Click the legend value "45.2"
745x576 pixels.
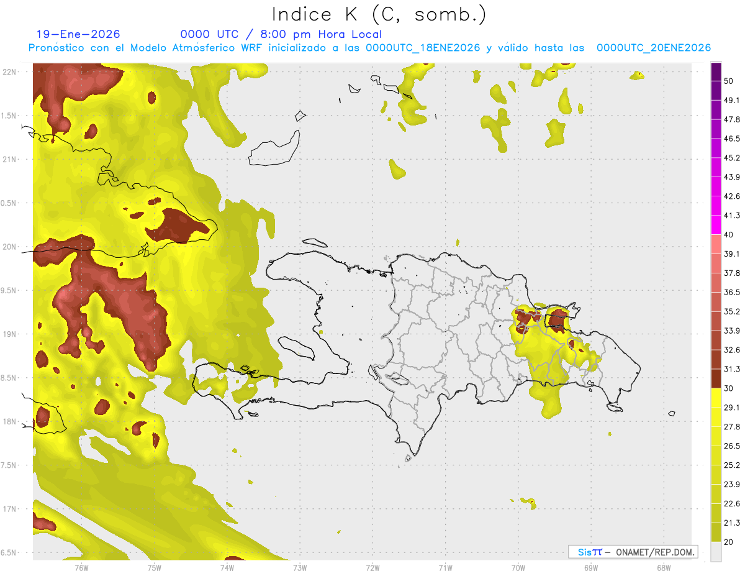(x=732, y=158)
